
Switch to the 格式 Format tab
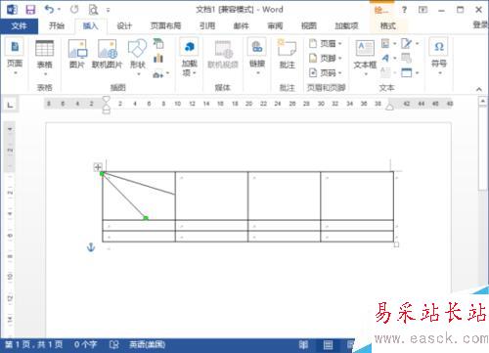pos(387,25)
